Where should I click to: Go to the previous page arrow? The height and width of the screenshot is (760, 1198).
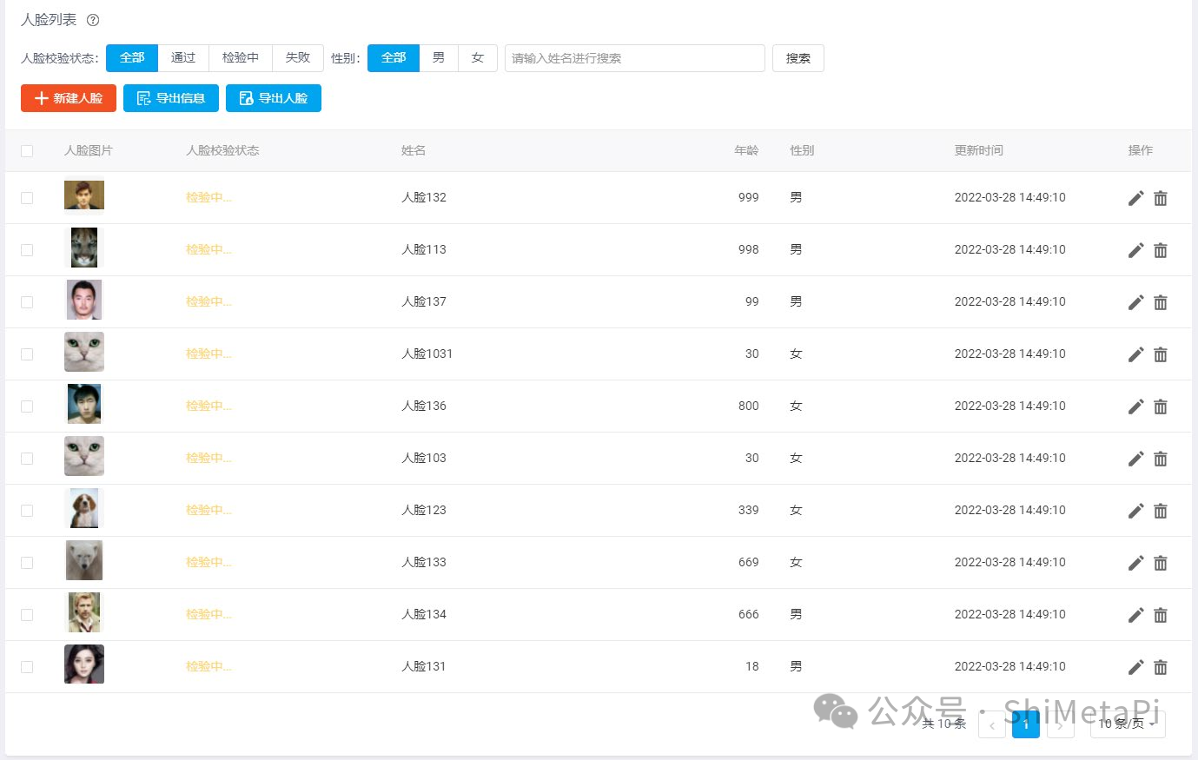(x=991, y=724)
